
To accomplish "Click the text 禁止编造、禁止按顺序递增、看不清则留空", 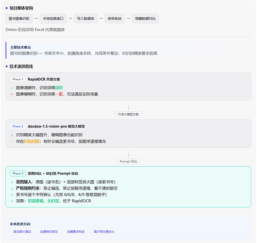I will point(81,188).
